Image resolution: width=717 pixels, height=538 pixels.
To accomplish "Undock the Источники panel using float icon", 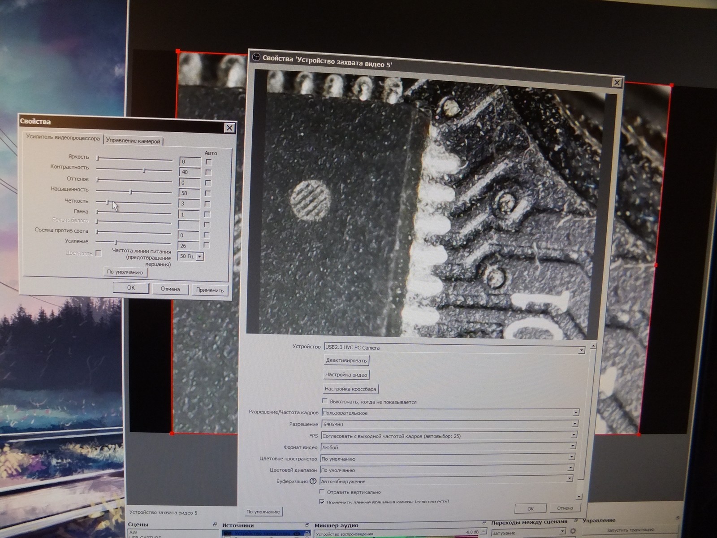I will point(307,525).
